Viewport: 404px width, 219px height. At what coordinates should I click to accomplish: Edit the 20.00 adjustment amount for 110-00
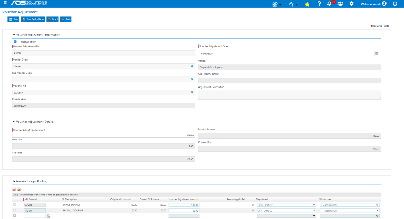(x=184, y=210)
